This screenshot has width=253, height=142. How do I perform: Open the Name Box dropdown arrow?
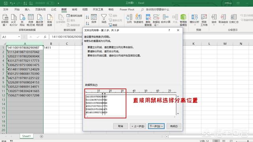[x=19, y=37]
